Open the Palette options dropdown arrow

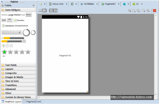(34, 6)
